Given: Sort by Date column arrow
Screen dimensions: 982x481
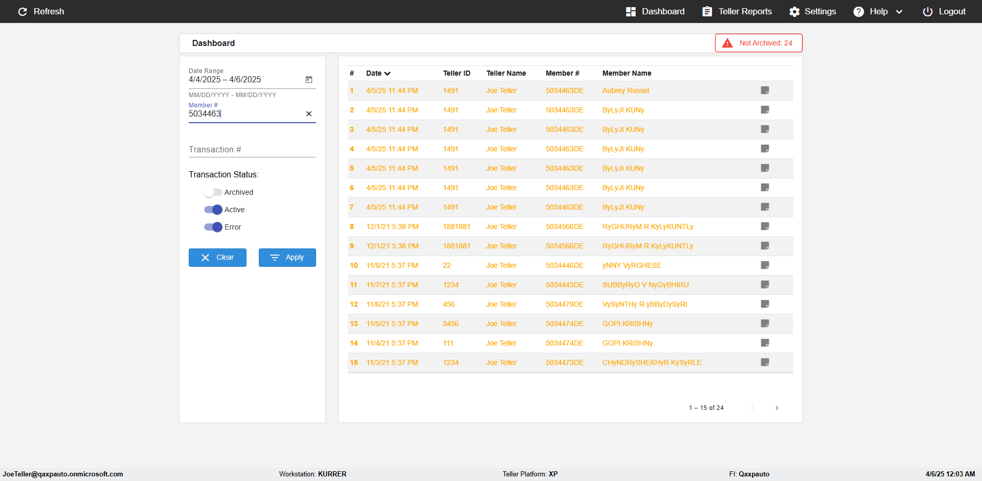Looking at the screenshot, I should [x=387, y=74].
